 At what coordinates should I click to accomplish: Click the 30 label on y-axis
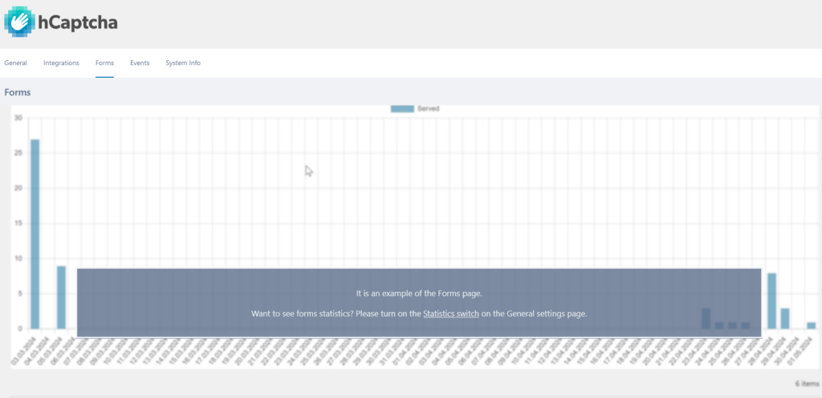coord(18,119)
